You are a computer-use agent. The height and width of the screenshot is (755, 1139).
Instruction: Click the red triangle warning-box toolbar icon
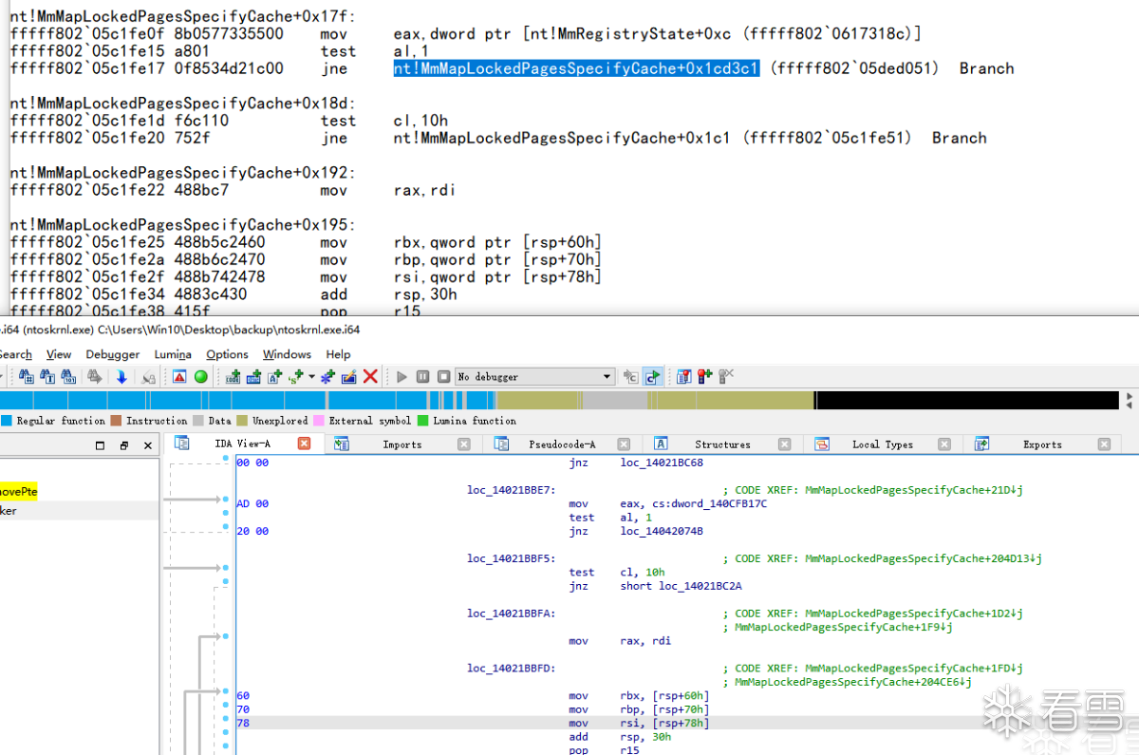tap(179, 376)
